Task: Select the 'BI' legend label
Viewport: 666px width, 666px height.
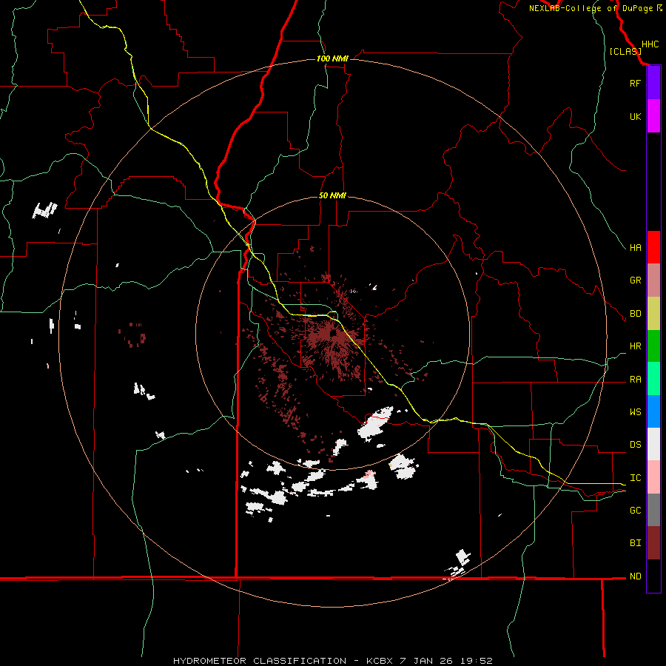Action: (x=635, y=543)
